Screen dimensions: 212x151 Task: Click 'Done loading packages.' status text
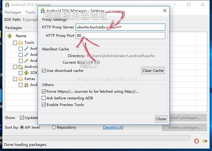click(x=25, y=145)
